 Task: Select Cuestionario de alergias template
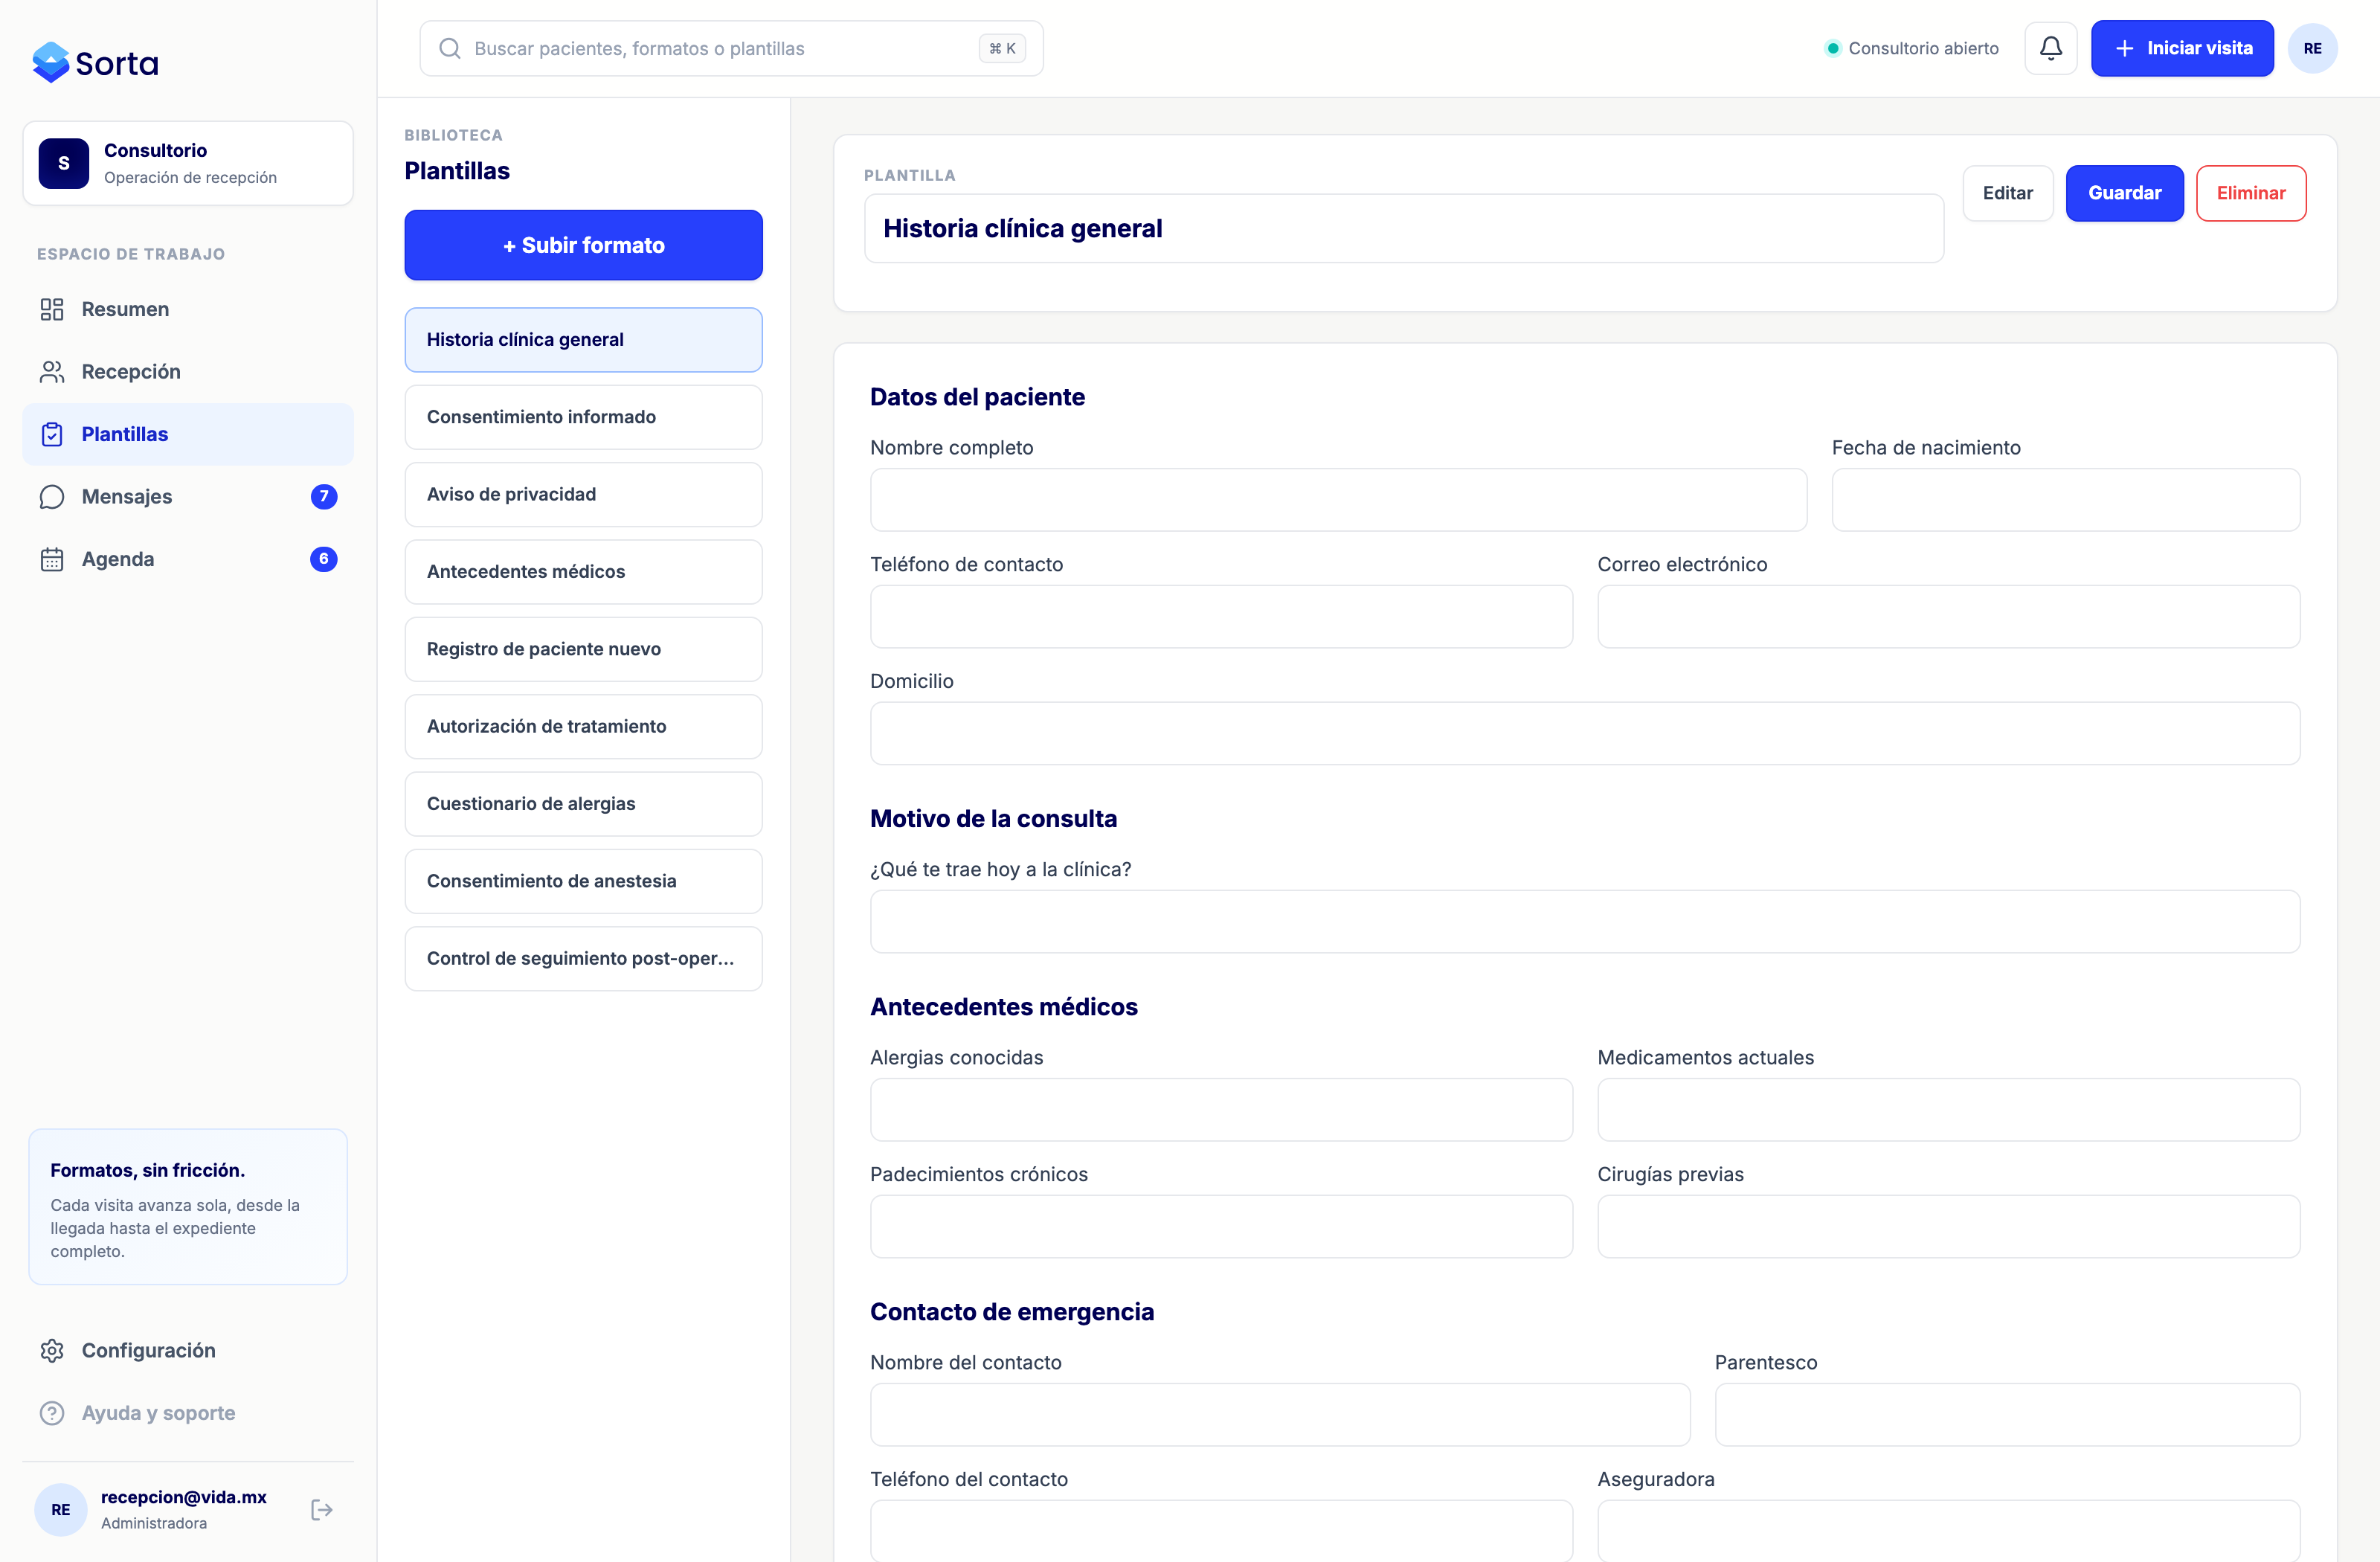[583, 804]
